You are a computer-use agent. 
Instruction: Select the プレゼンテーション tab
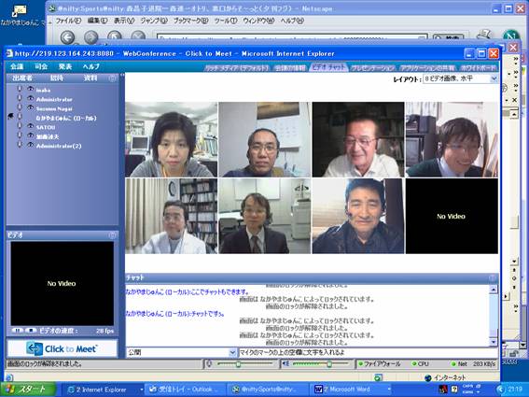pos(372,68)
